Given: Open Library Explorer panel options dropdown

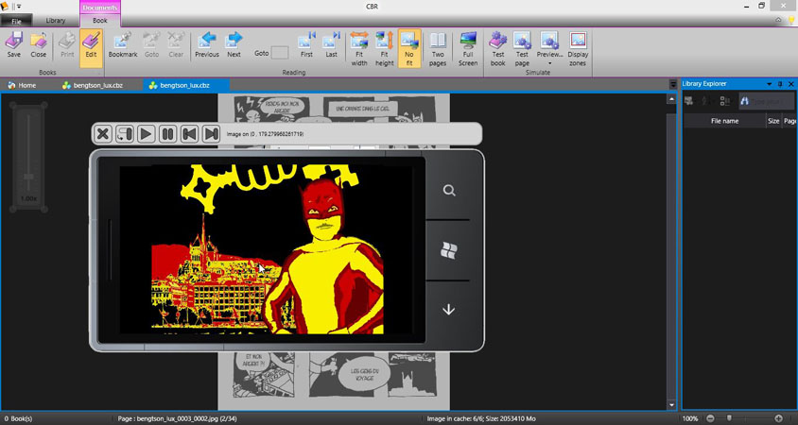Looking at the screenshot, I should 770,84.
